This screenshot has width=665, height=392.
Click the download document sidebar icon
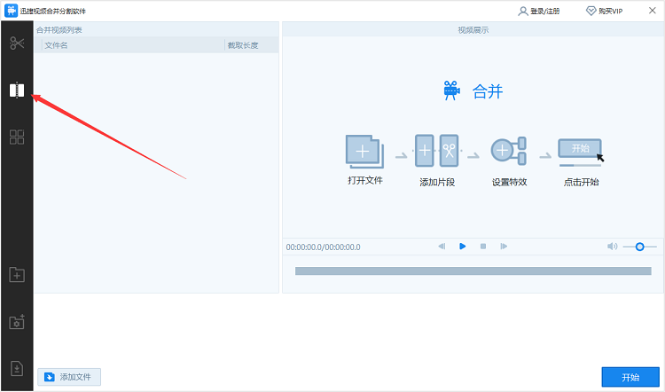pyautogui.click(x=17, y=369)
